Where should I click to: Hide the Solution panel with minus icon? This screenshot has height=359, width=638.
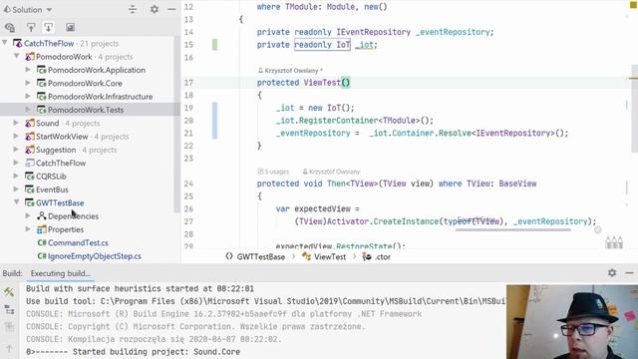click(171, 9)
